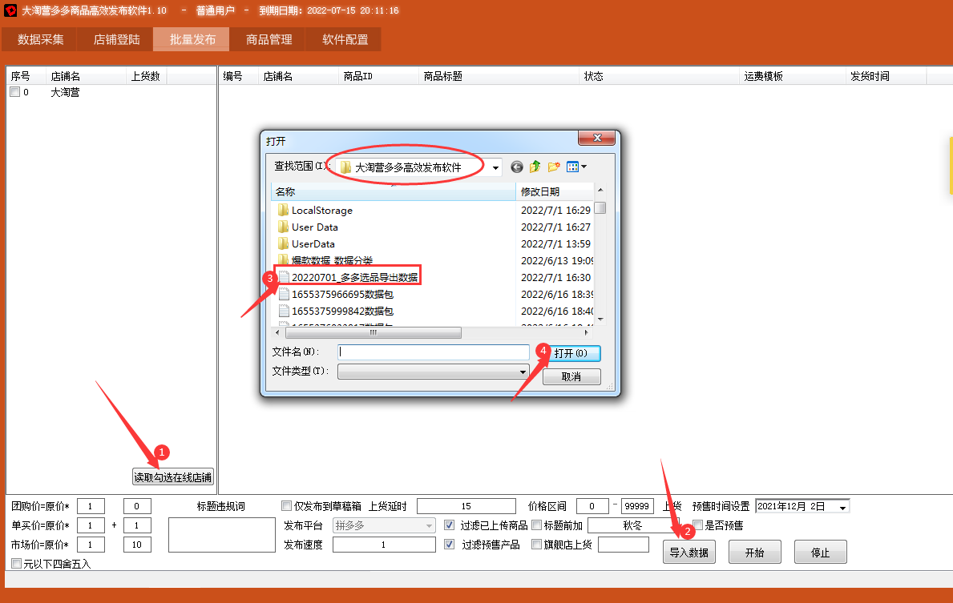Enable the 标题前加 checkbox

point(537,525)
